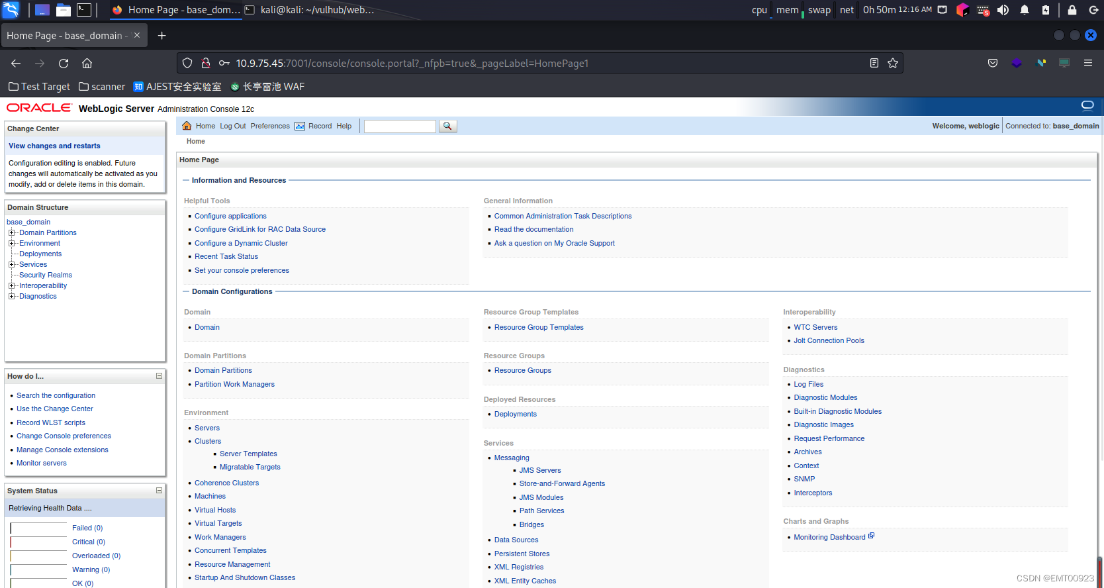Click Log Out in console menu

pos(233,126)
